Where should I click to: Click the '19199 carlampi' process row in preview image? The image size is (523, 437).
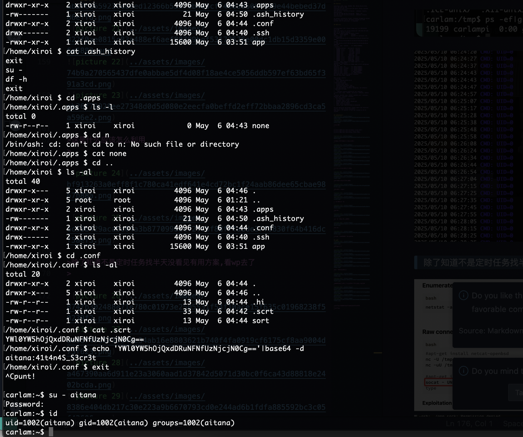tap(474, 29)
